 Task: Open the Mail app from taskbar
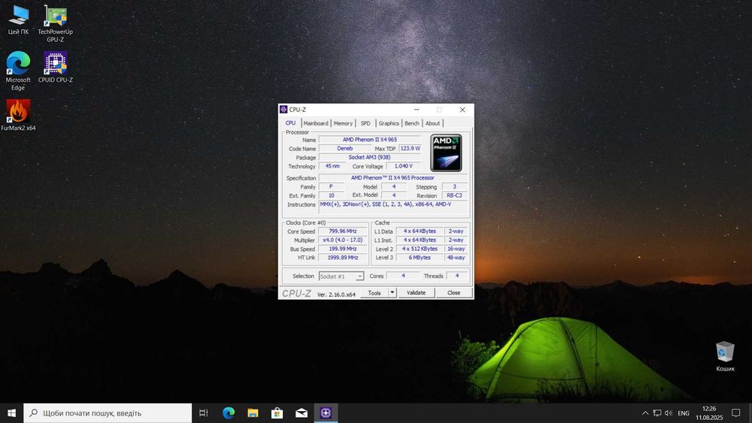[302, 413]
